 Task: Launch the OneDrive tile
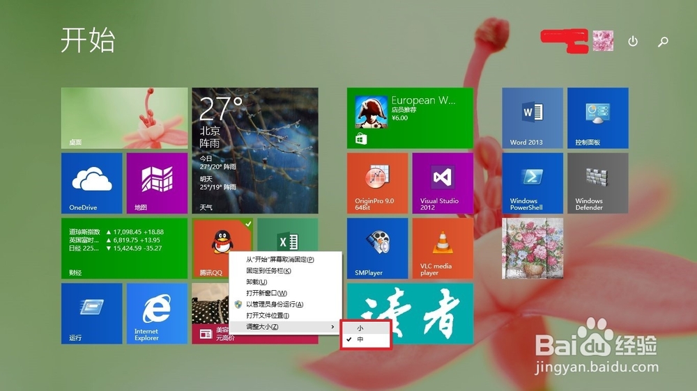coord(91,183)
